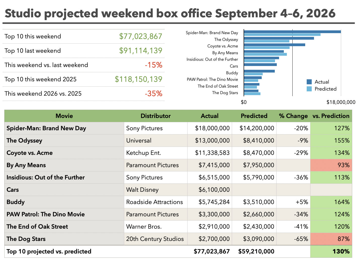Click the $8,470,000 predicted value cell
362x261 pixels.
(254, 153)
